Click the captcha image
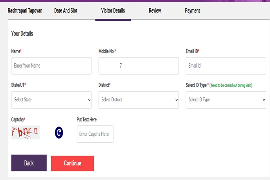The width and height of the screenshot is (270, 180). click(x=26, y=132)
